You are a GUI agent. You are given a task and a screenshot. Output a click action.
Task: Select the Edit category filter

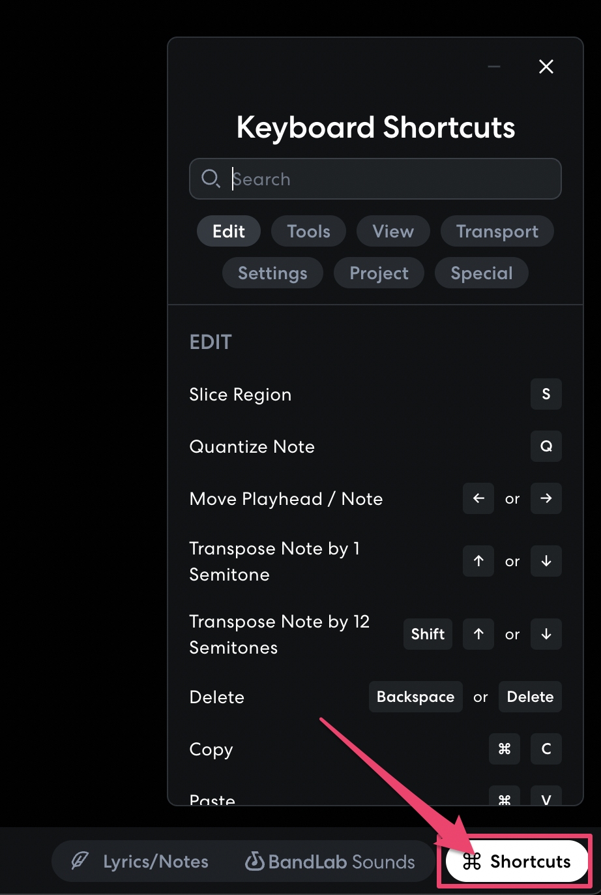pyautogui.click(x=229, y=232)
